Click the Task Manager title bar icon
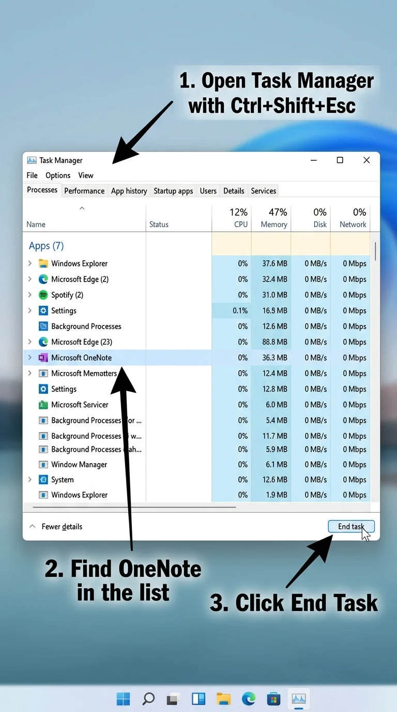The height and width of the screenshot is (712, 397). pos(32,160)
